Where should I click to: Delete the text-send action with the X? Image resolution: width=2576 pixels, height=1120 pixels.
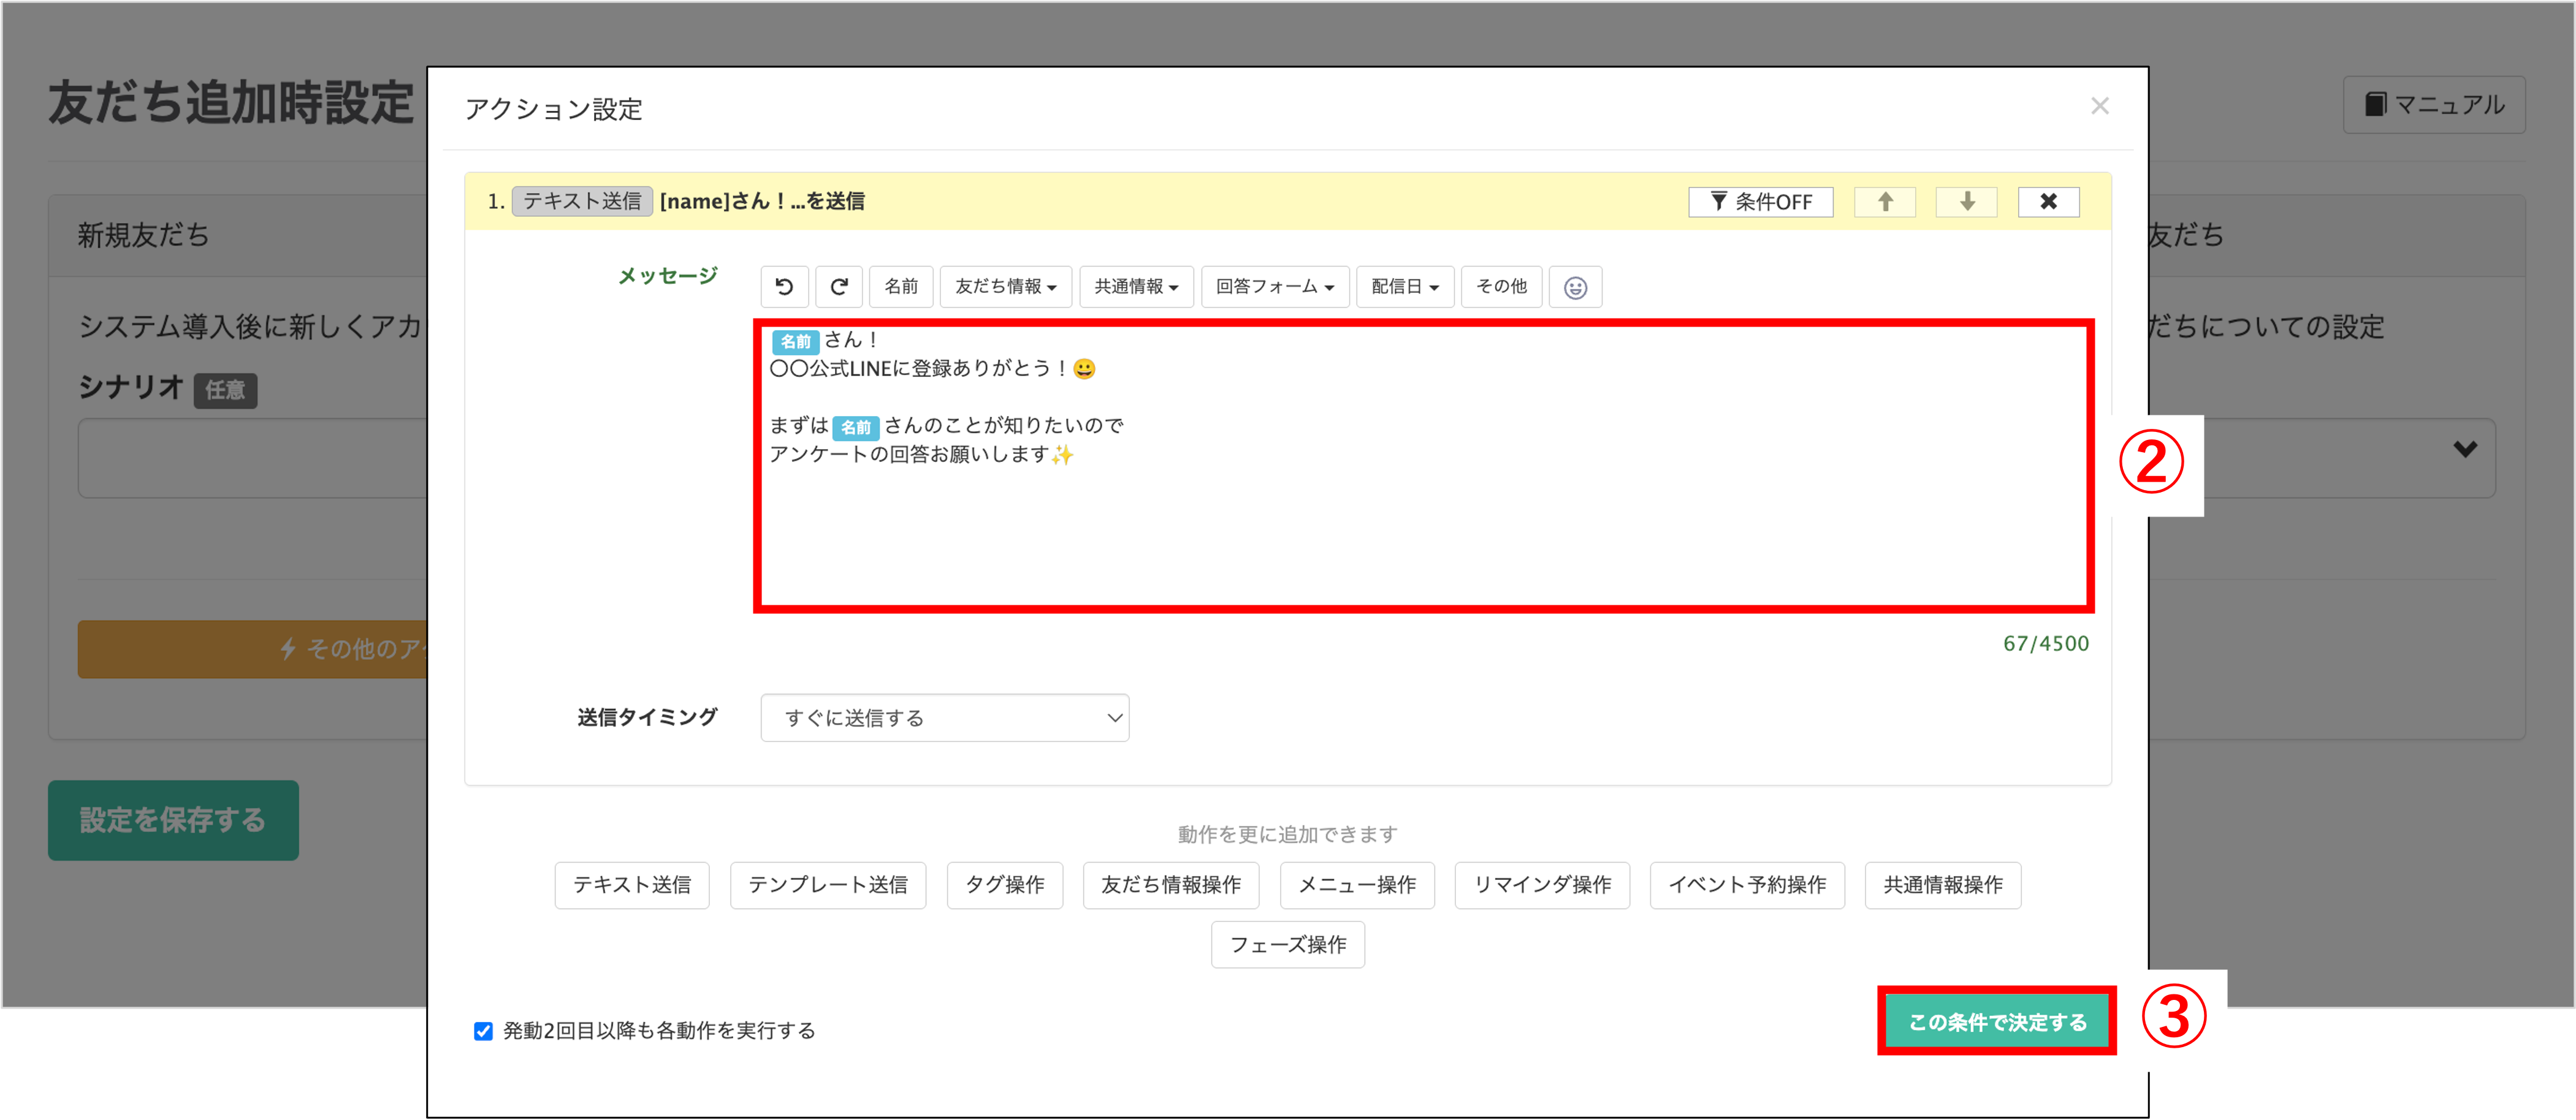coord(2048,202)
